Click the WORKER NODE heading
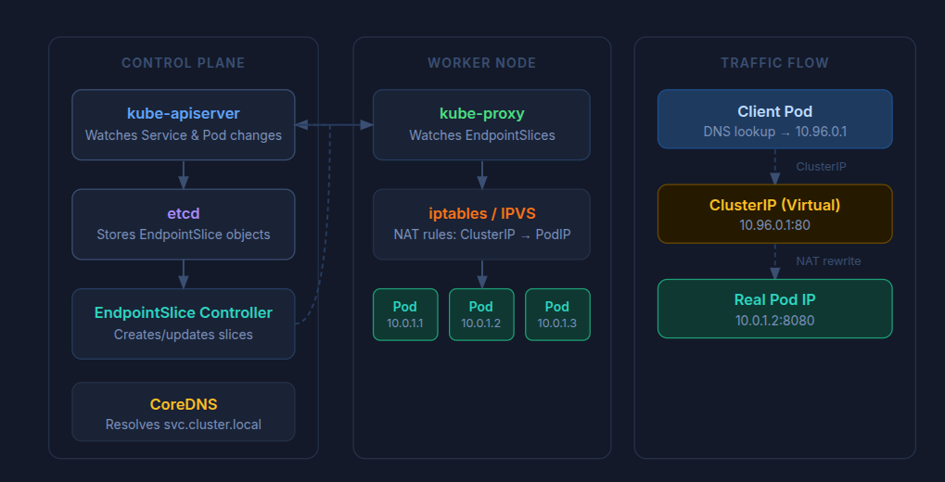The height and width of the screenshot is (482, 945). click(x=481, y=63)
